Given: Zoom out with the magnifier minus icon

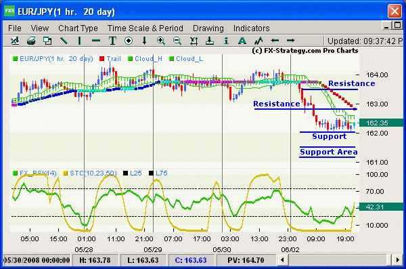Looking at the screenshot, I should pos(177,41).
